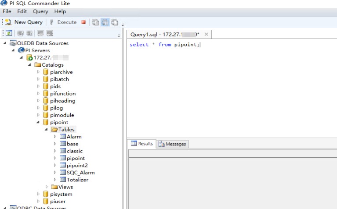Click the red Stop query icon
This screenshot has height=209, width=337.
coord(83,22)
